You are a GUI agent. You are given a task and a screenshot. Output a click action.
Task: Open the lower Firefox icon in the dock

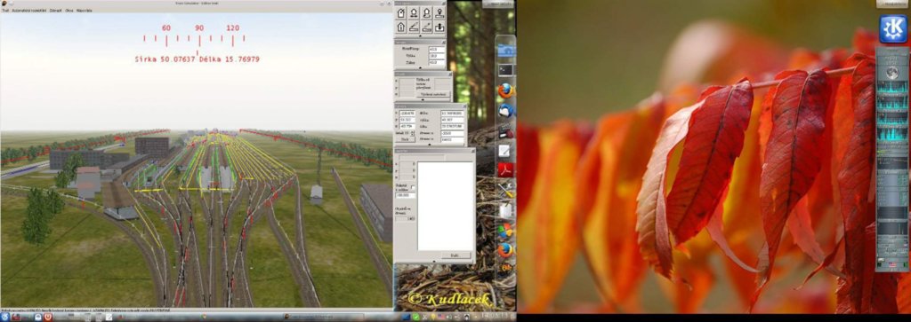pyautogui.click(x=505, y=250)
